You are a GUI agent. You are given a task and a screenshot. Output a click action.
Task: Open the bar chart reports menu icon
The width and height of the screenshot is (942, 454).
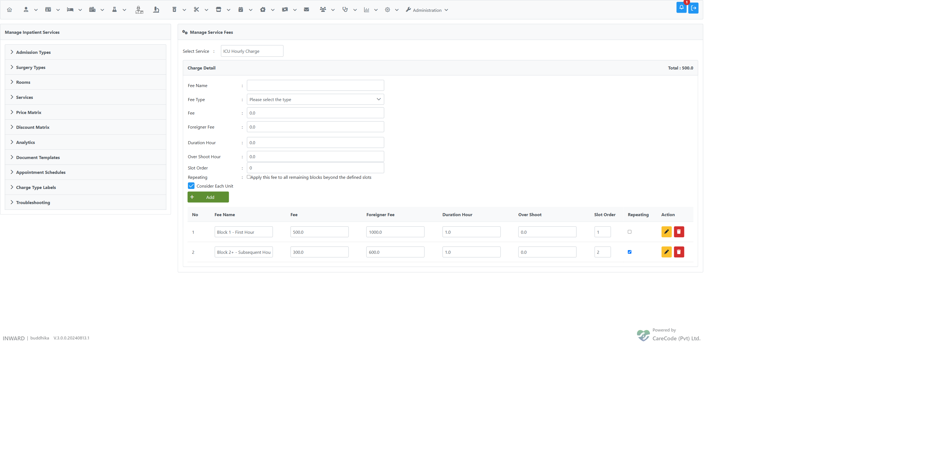[x=366, y=10]
